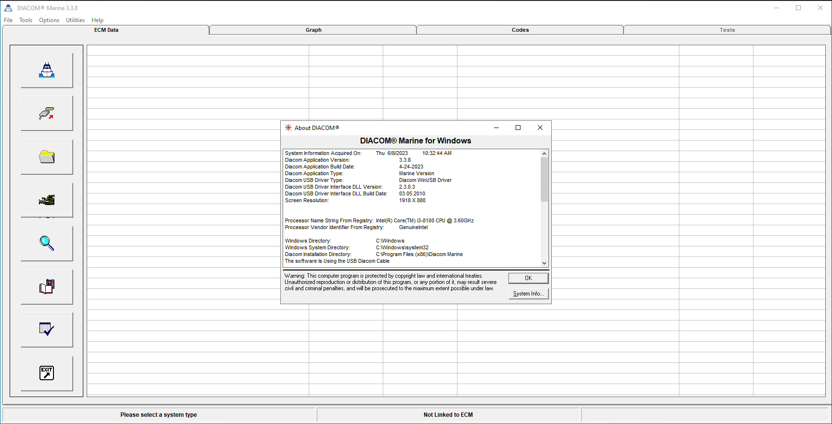Click OK in About DIACOM dialog
This screenshot has width=832, height=424.
point(528,278)
